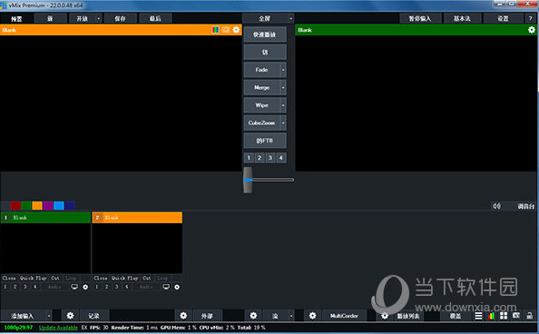Toggle Audio on input 1
Screen dimensions: 539x334
[54, 287]
